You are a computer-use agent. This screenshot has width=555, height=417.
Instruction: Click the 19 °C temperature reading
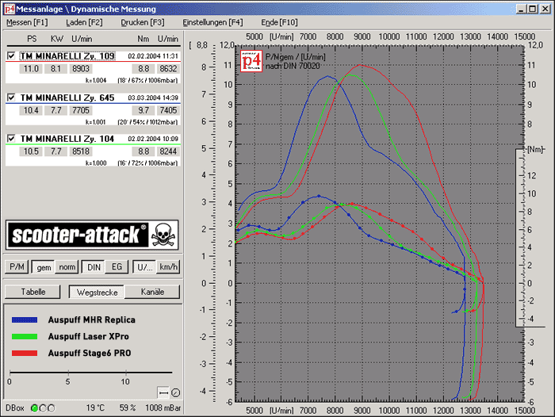click(95, 408)
